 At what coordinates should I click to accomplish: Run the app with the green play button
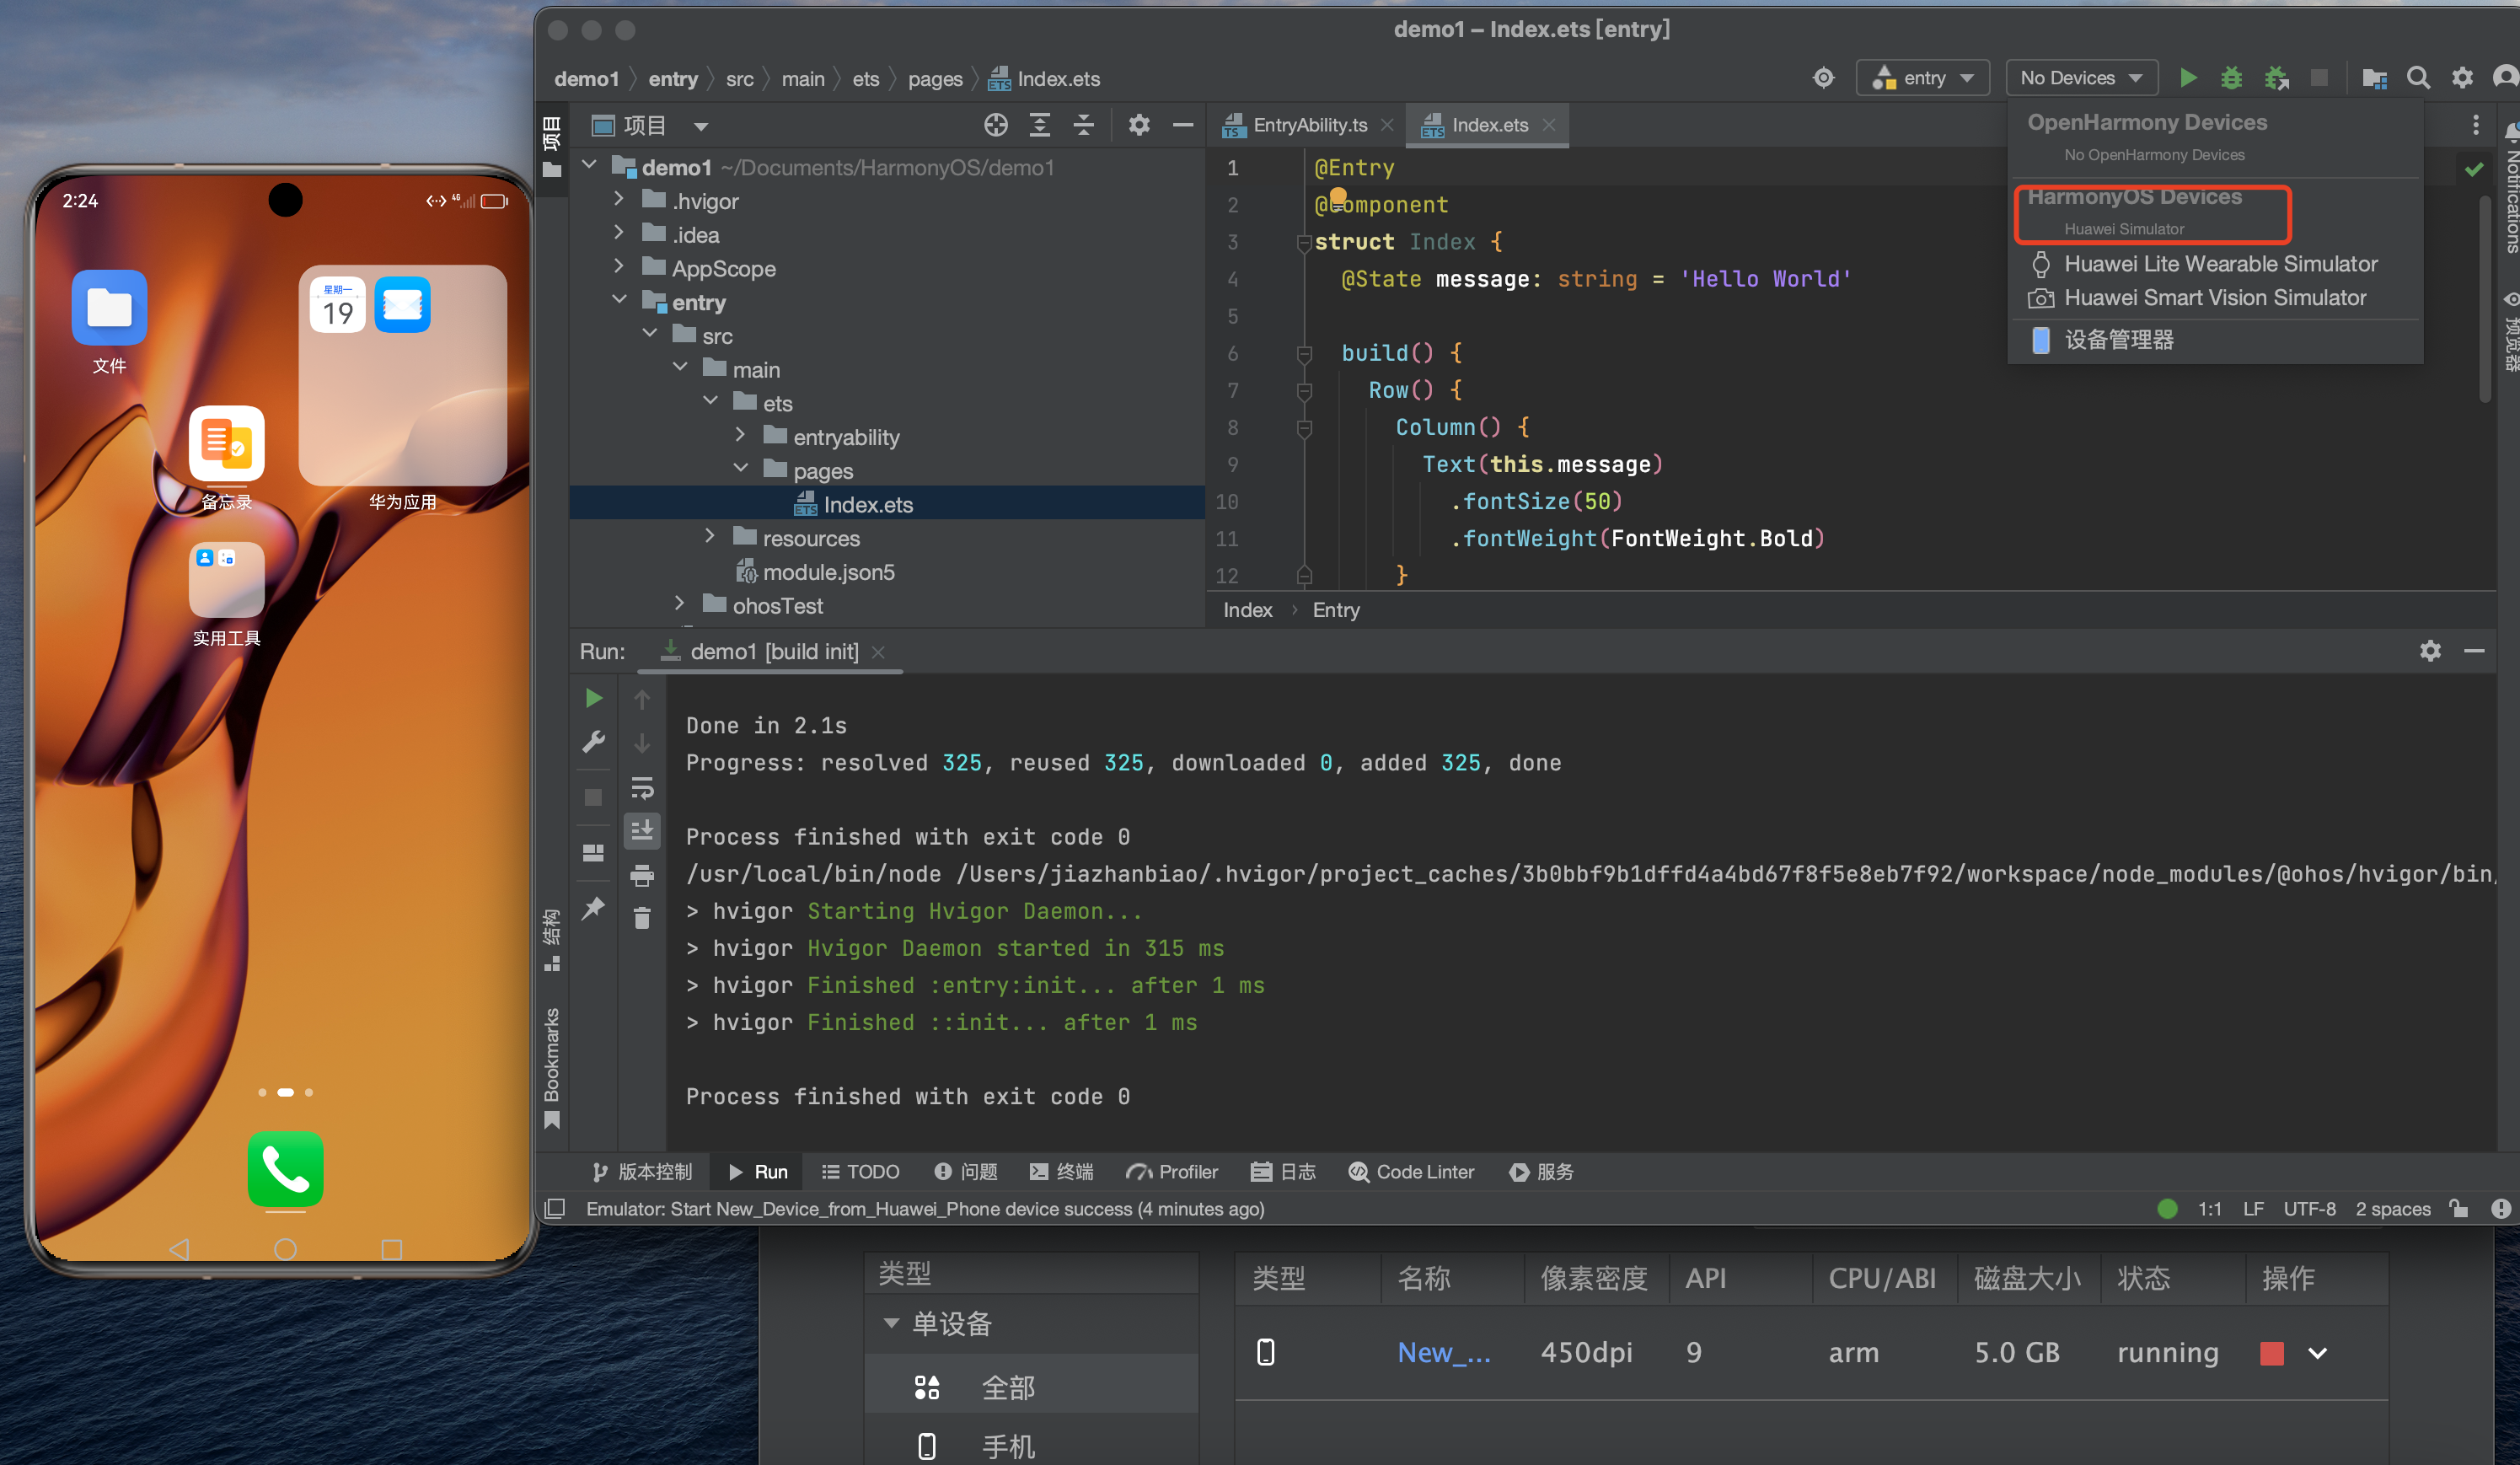[2188, 78]
